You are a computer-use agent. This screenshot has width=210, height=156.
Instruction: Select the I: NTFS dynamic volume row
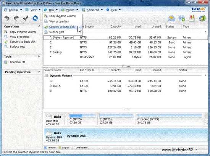(126, 91)
